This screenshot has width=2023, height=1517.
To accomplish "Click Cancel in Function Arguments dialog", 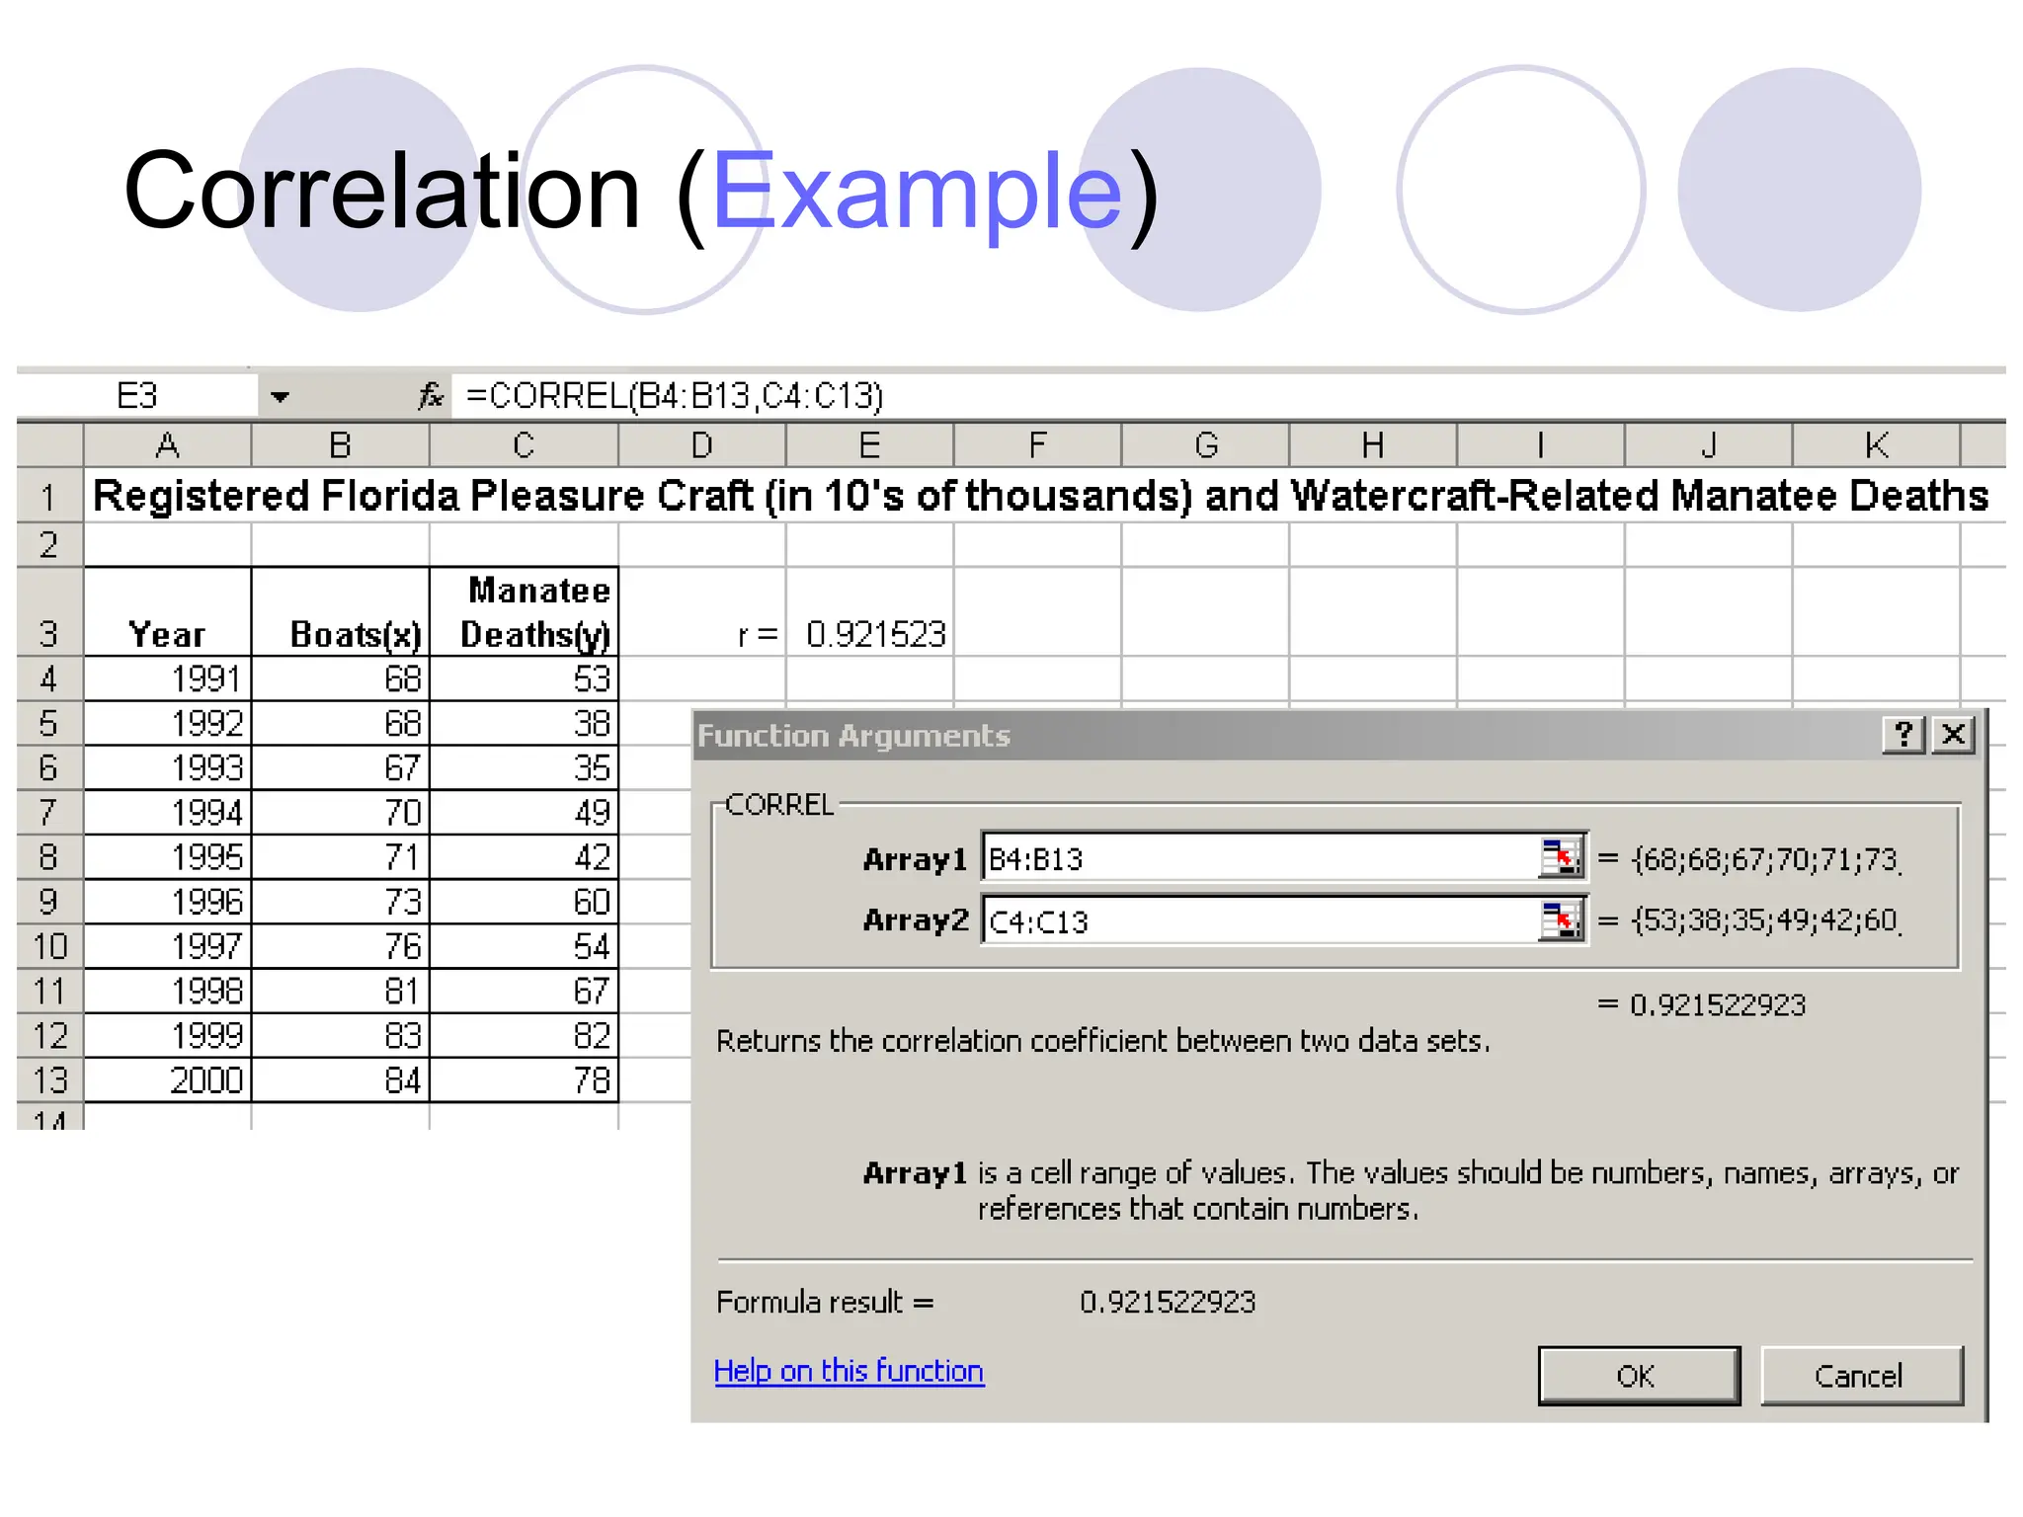I will [1861, 1376].
